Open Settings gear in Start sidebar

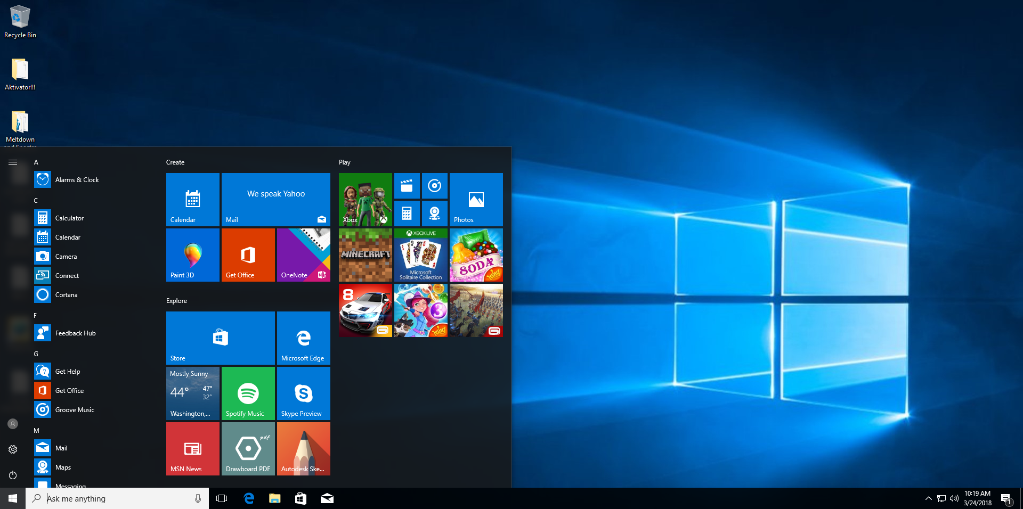point(13,449)
